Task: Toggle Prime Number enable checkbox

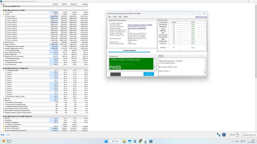Action: [x=174, y=35]
